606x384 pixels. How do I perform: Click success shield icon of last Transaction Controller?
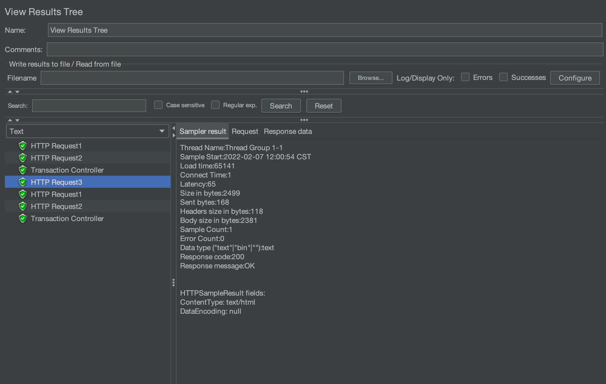[23, 219]
